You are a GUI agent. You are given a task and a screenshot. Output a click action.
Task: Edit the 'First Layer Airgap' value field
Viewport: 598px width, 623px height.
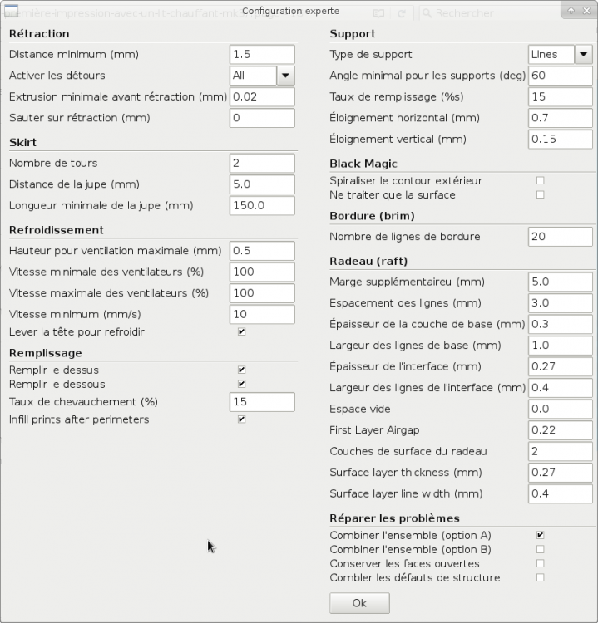pyautogui.click(x=561, y=430)
